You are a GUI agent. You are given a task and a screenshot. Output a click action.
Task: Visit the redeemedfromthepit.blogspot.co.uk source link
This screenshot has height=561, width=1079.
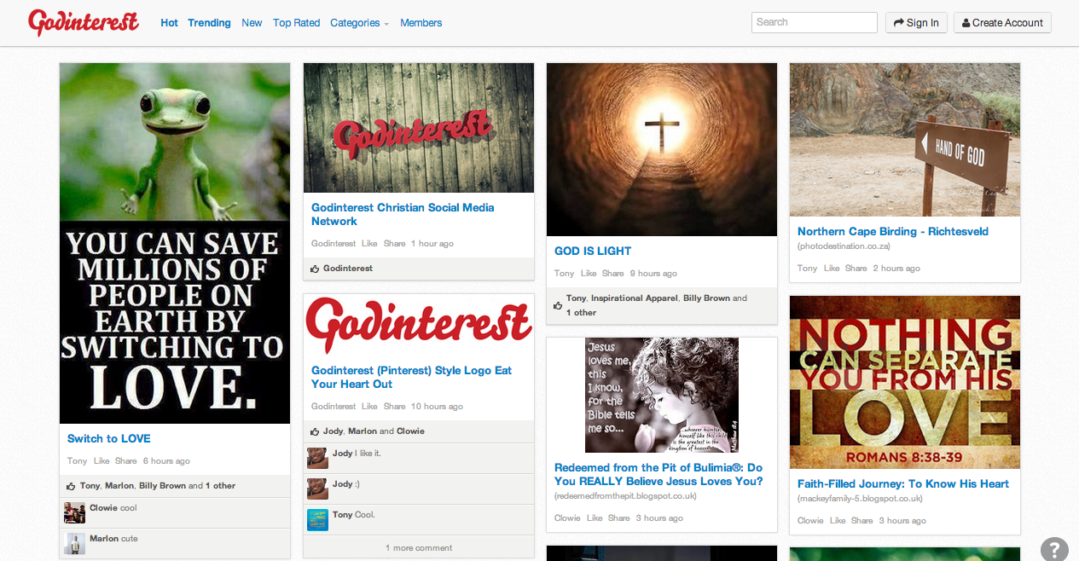pyautogui.click(x=626, y=496)
